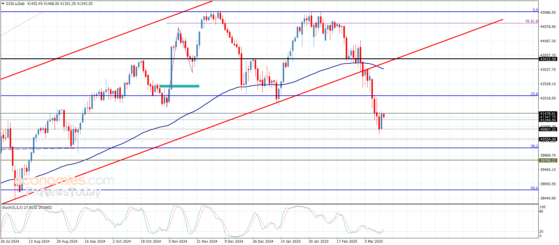Click the 40554.08 price level tag
559x245 pixels.
coord(548,139)
